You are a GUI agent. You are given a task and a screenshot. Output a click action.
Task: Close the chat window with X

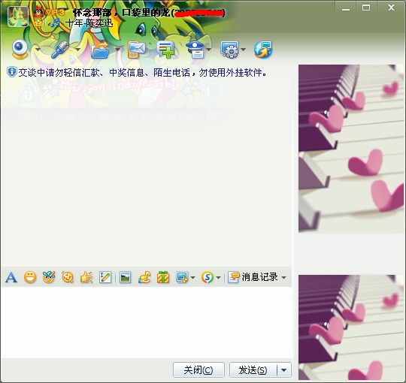[x=391, y=8]
